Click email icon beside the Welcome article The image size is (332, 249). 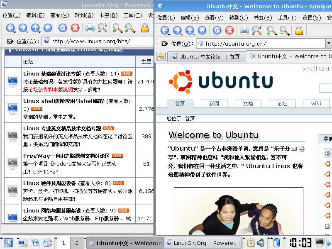294,149
